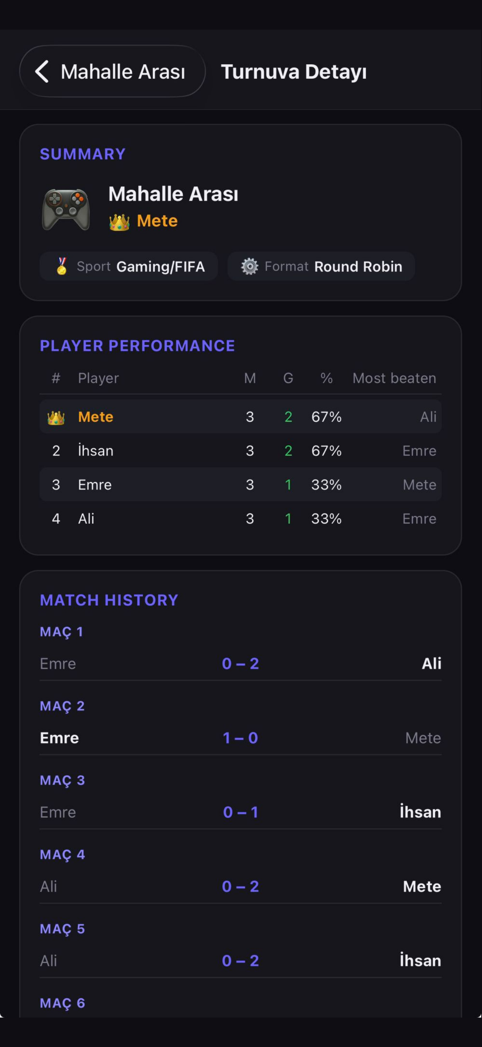This screenshot has width=482, height=1047.
Task: Tap the 0 – 1 score in MAÇ 3
Action: 241,812
